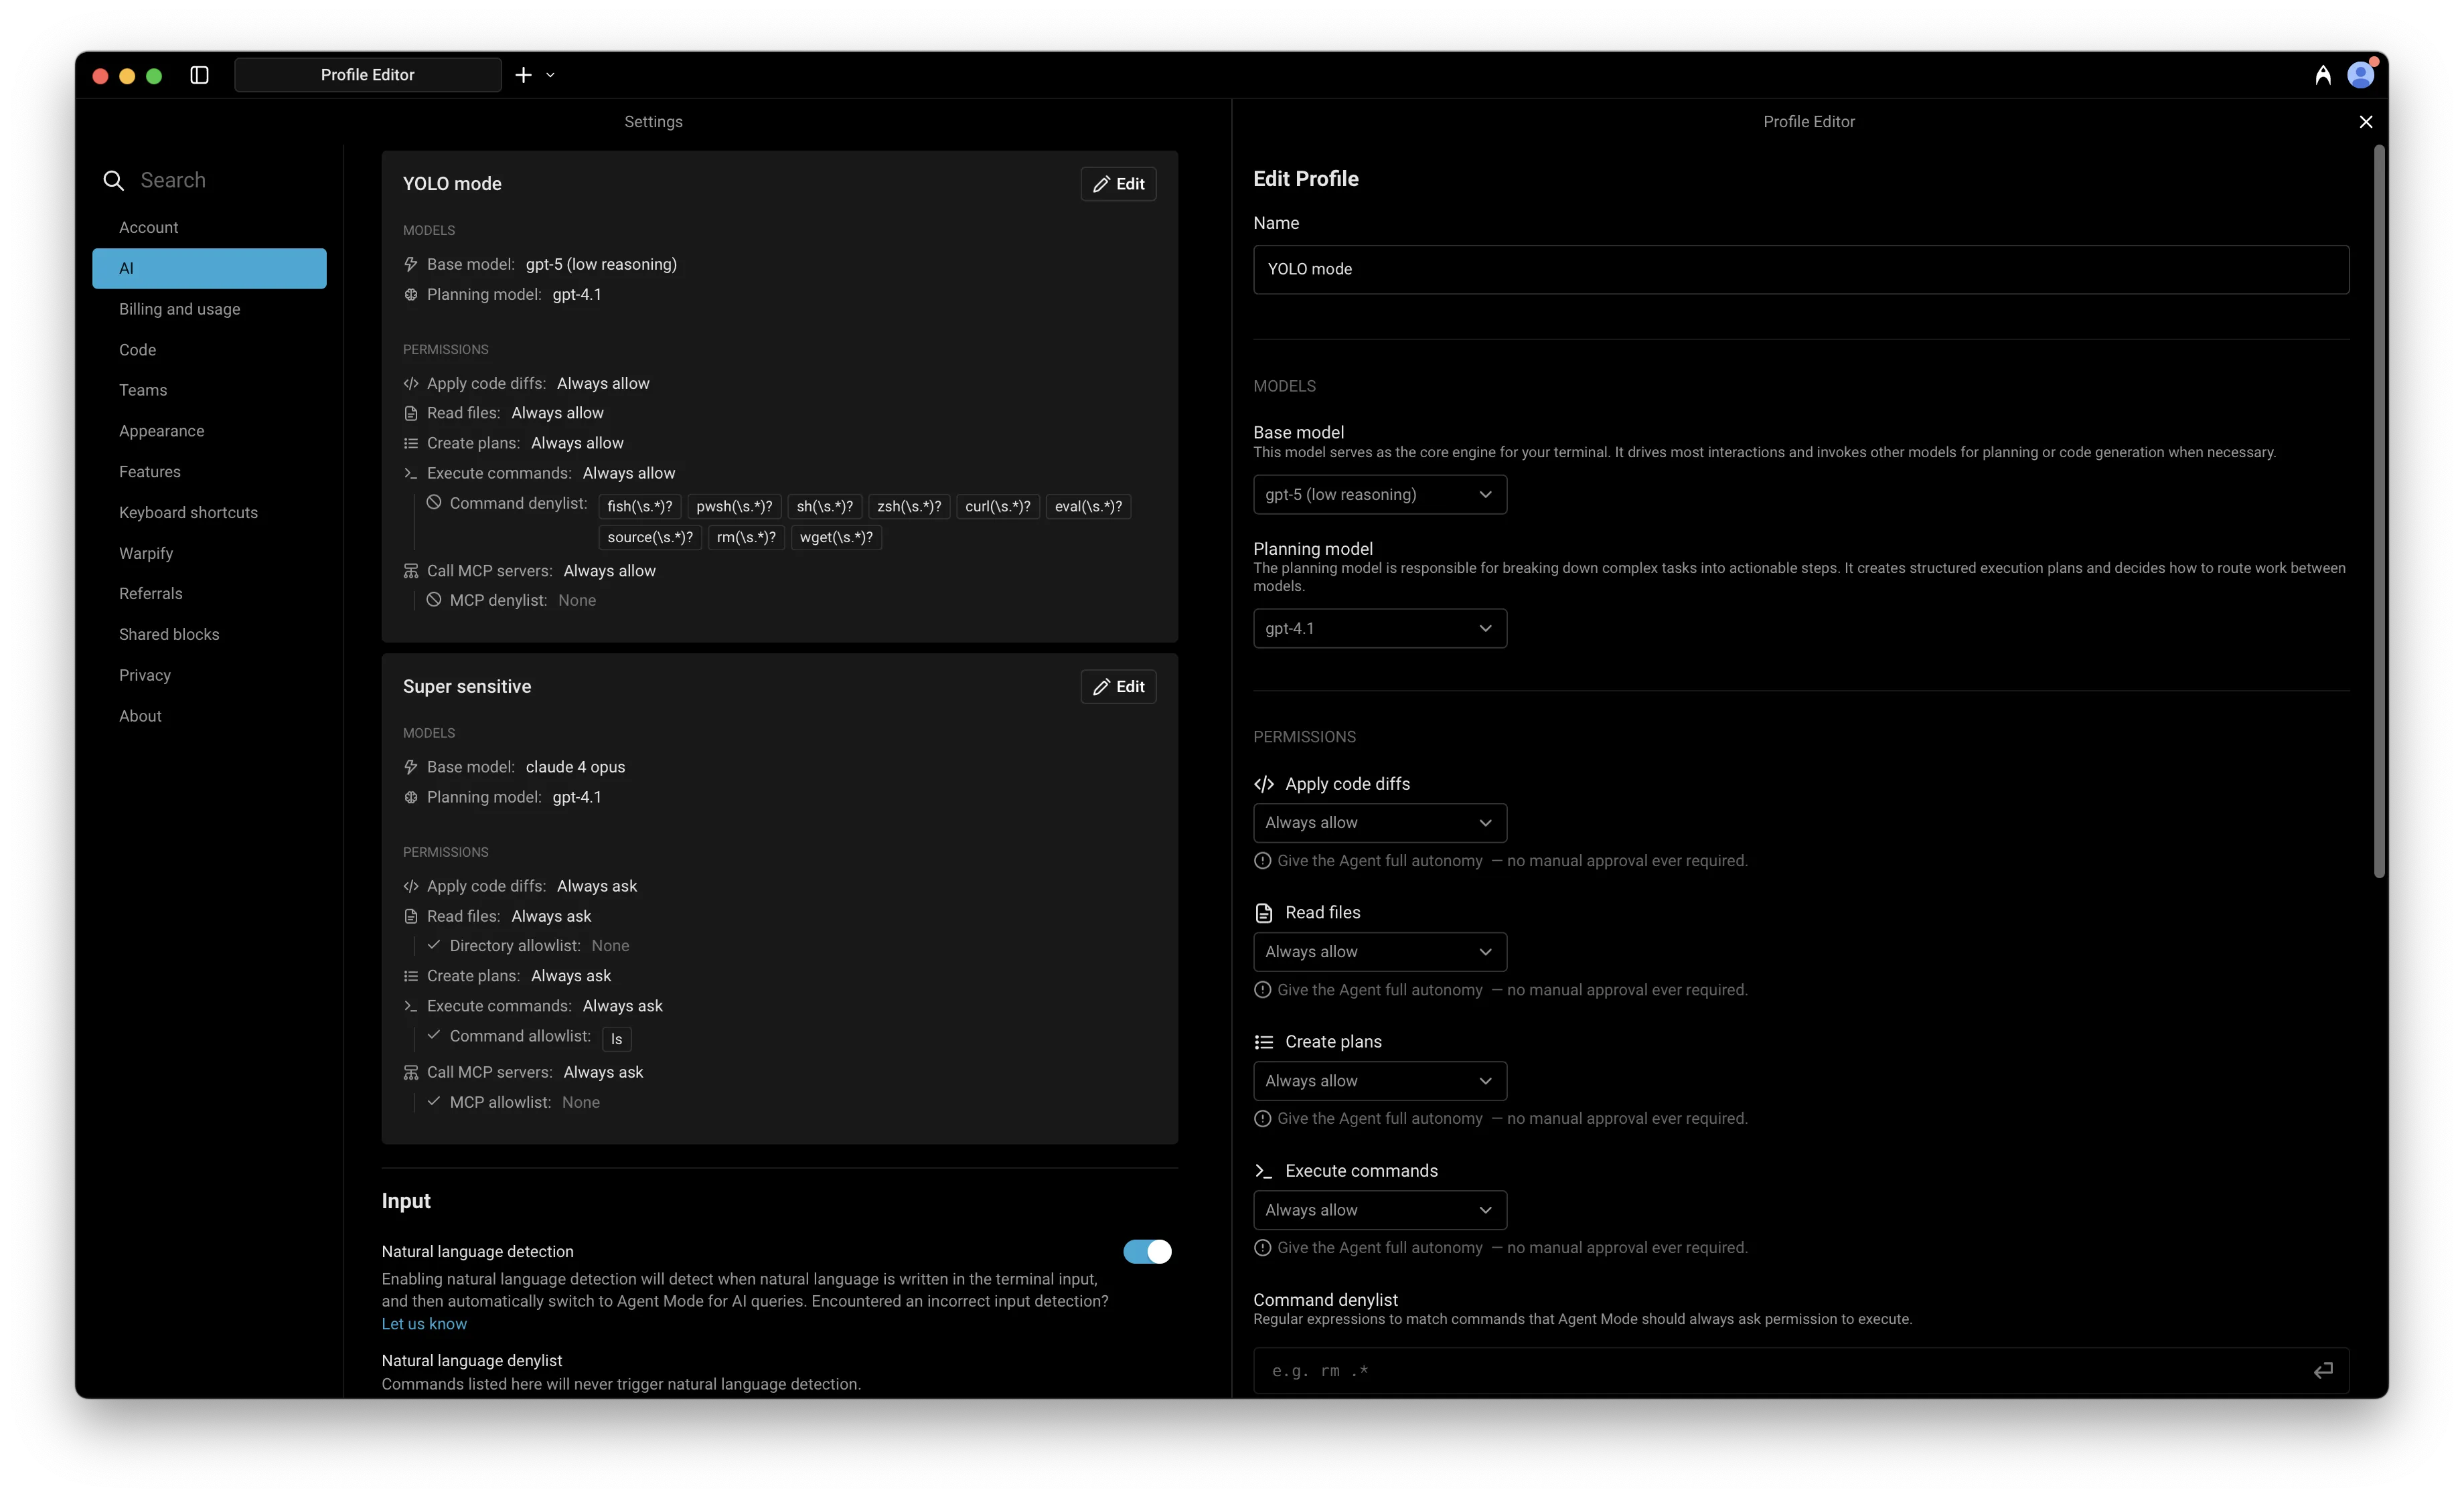Change Read files from Always allow

tap(1379, 951)
